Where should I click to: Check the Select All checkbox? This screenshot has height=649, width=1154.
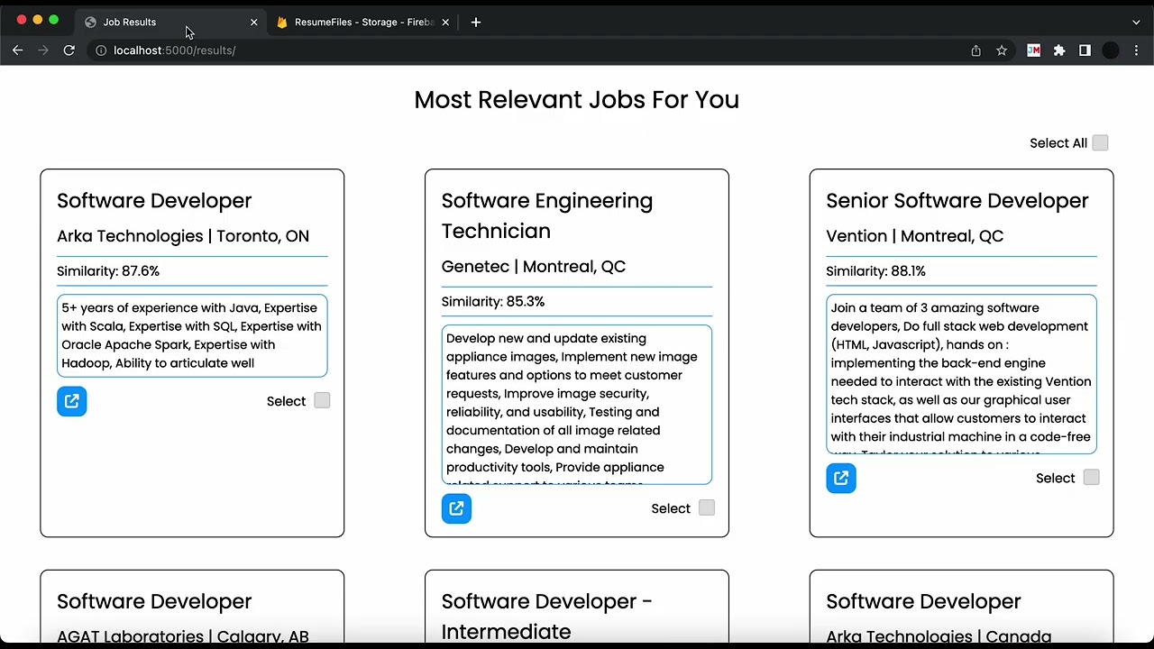(x=1100, y=142)
